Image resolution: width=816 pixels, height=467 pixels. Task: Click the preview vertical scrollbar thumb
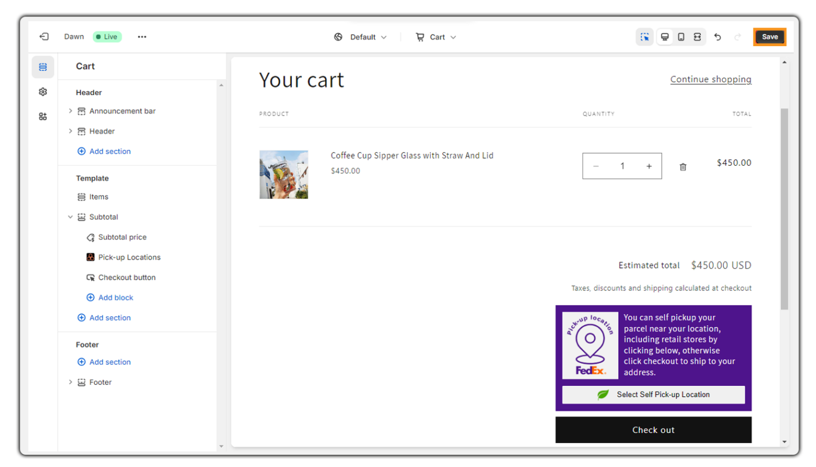[x=784, y=208]
